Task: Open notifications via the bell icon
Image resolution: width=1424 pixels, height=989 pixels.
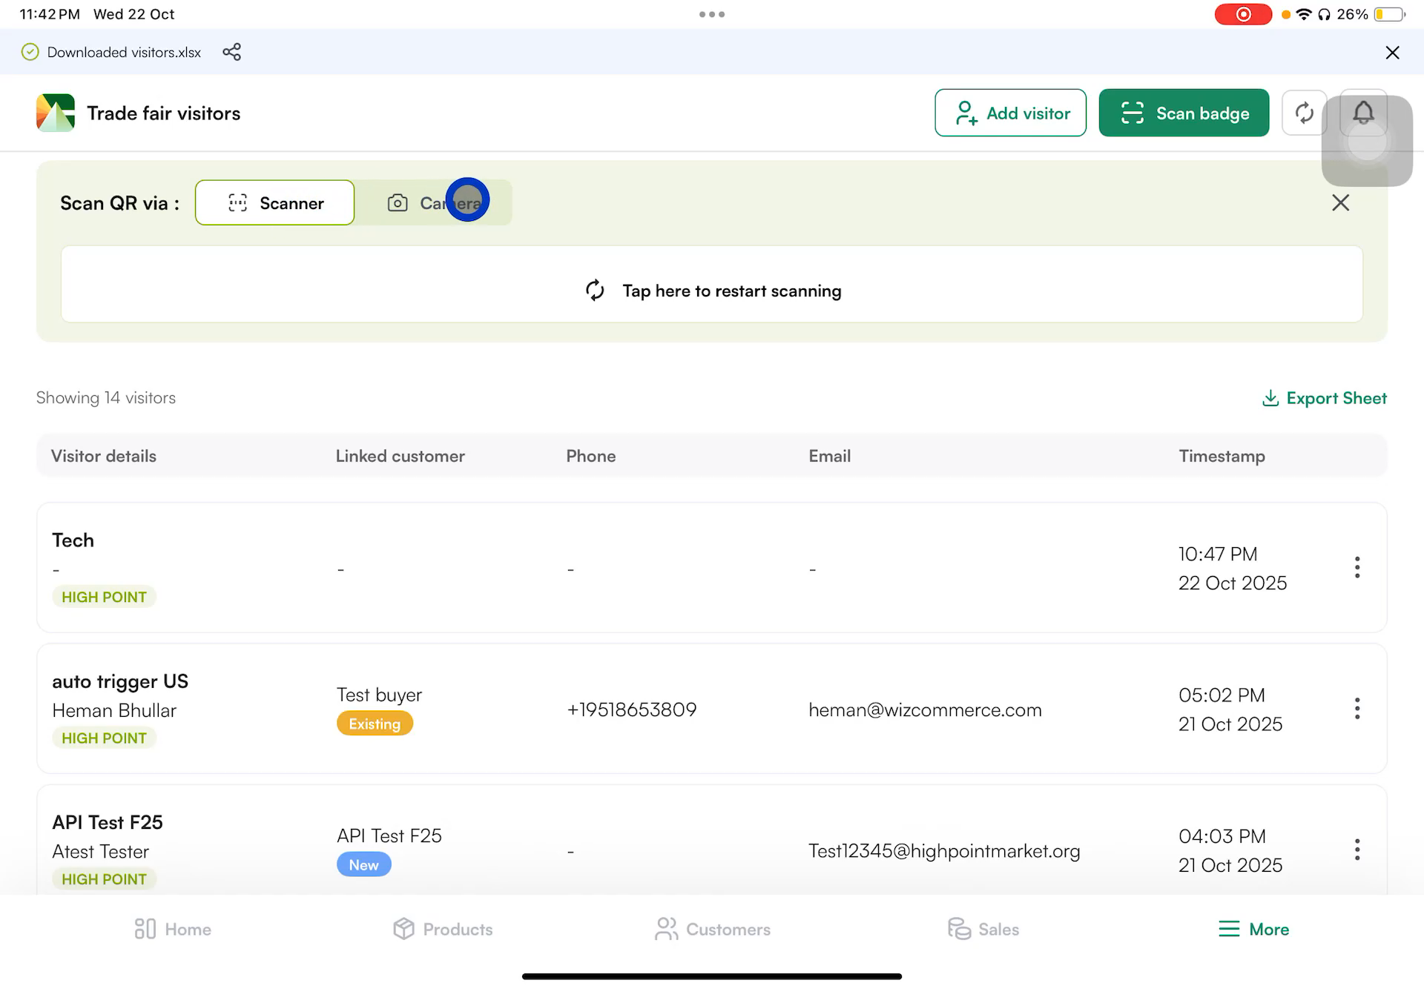Action: click(x=1363, y=113)
